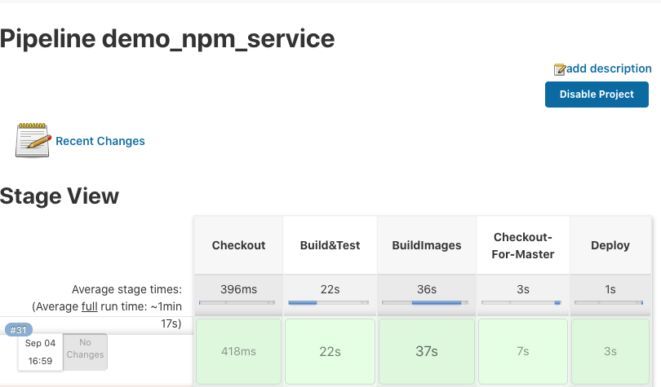Open the Recent Changes link
This screenshot has height=387, width=661.
[100, 141]
